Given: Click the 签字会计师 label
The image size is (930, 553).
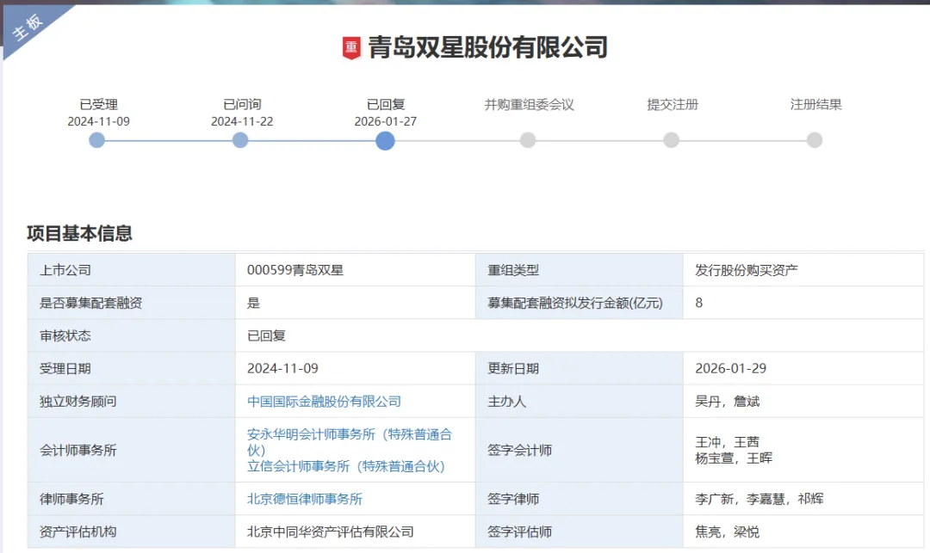Looking at the screenshot, I should (x=519, y=450).
